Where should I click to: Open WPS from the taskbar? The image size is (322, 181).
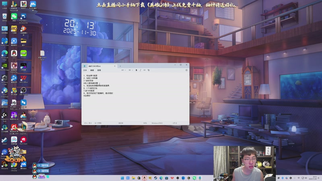(x=172, y=178)
